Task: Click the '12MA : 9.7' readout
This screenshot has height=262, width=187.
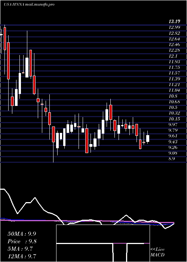Action: [22, 256]
